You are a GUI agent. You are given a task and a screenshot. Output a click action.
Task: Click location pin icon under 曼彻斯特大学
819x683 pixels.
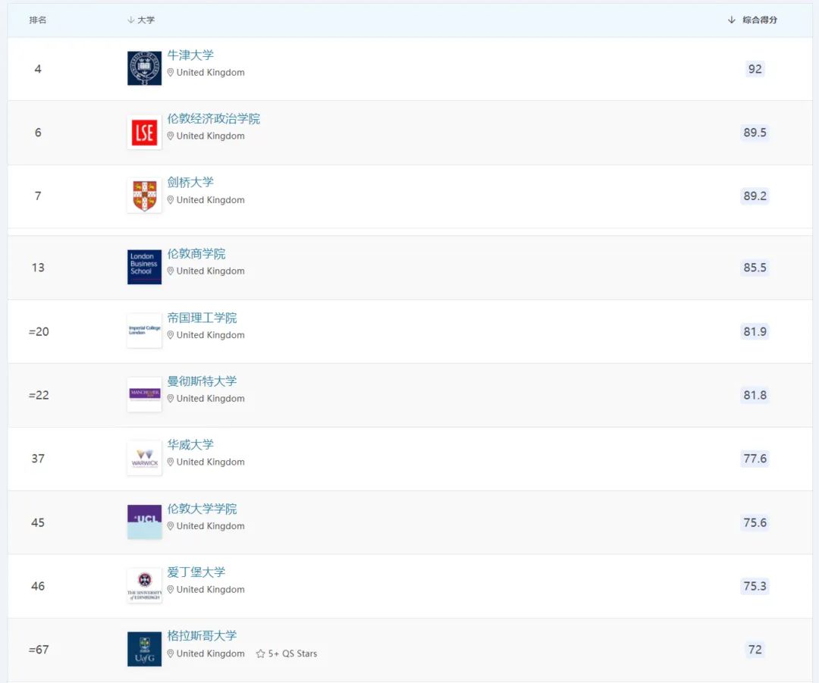[x=171, y=399]
